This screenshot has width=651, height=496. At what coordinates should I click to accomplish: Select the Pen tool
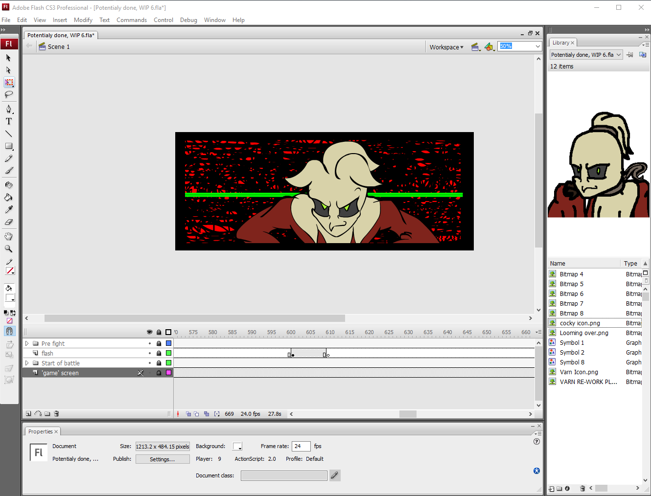pos(8,109)
